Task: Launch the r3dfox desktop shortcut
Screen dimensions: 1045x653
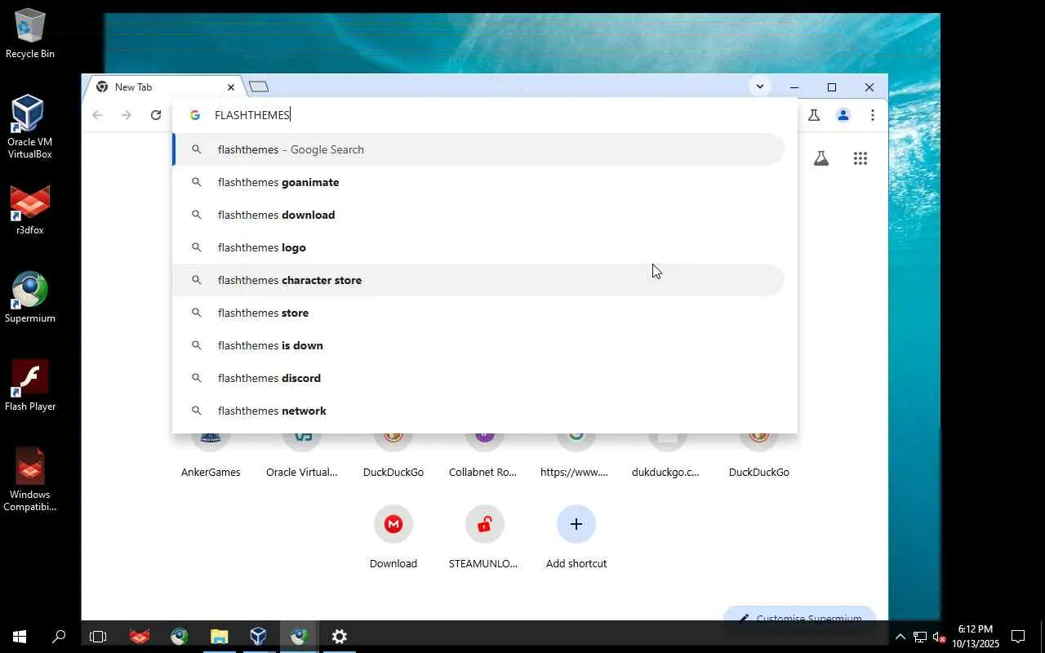Action: [30, 210]
